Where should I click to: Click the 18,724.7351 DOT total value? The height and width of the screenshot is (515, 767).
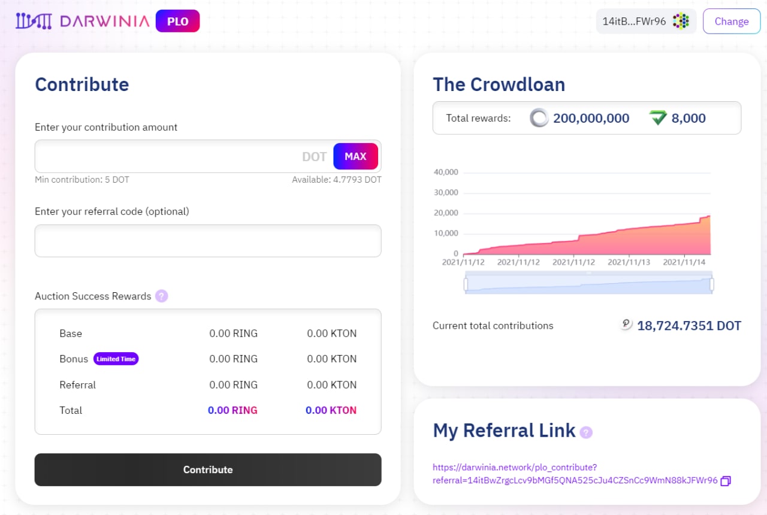pos(689,326)
